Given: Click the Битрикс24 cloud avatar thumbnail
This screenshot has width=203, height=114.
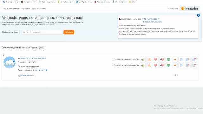Looking at the screenshot, I should (x=9, y=62).
